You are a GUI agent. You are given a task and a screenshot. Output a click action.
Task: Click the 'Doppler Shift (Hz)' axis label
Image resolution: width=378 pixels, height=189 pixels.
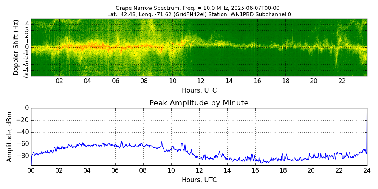point(16,47)
